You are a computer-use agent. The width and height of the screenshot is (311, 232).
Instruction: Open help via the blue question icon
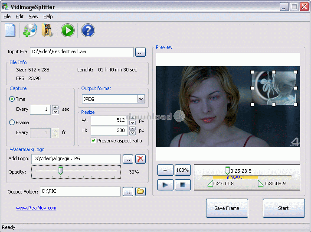[88, 31]
